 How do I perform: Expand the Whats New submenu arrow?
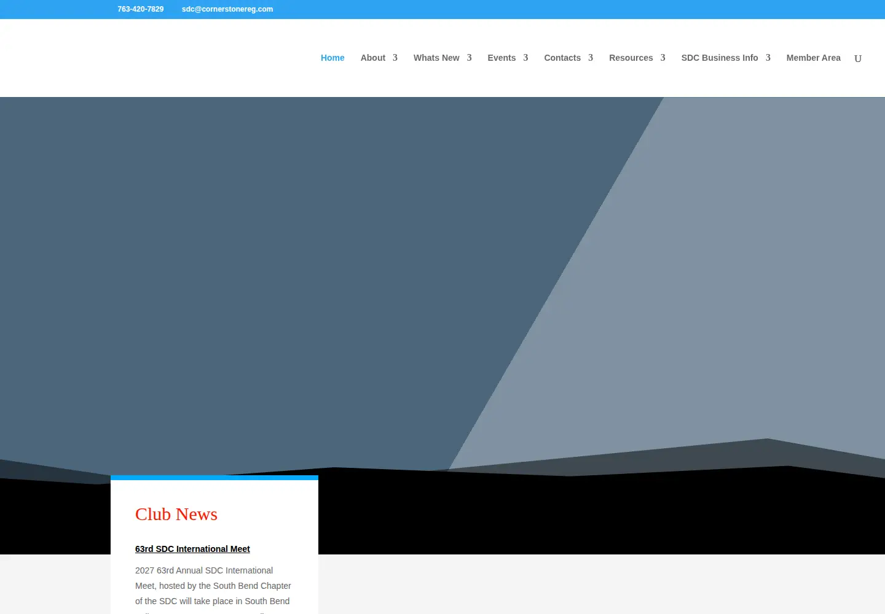click(469, 58)
